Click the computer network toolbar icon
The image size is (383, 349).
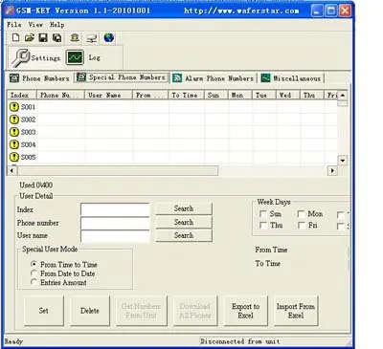[92, 38]
